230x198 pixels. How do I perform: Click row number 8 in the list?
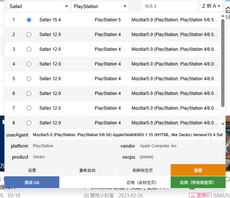coord(14,123)
